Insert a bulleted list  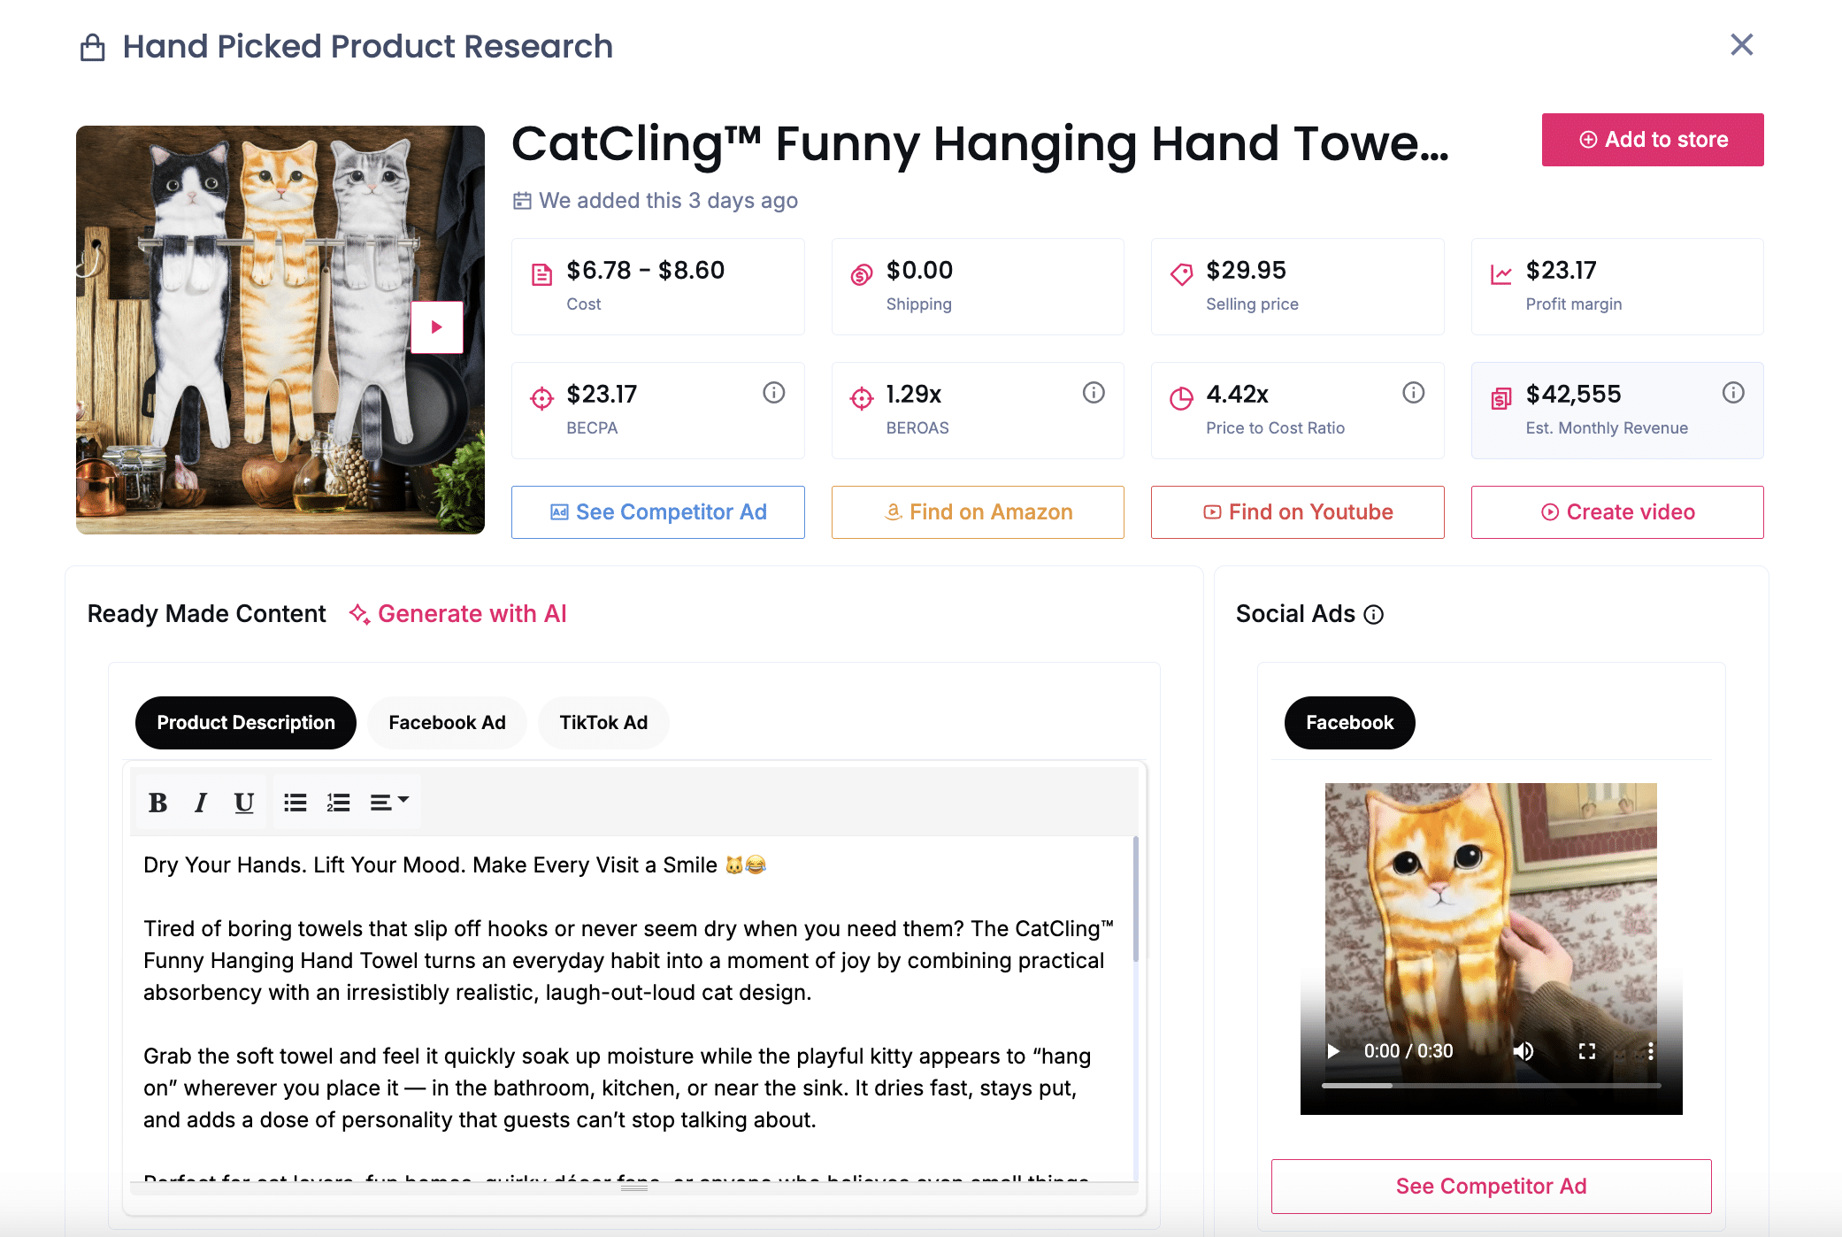pos(295,803)
